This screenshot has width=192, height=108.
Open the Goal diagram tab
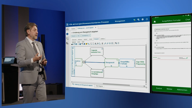pyautogui.click(x=99, y=86)
